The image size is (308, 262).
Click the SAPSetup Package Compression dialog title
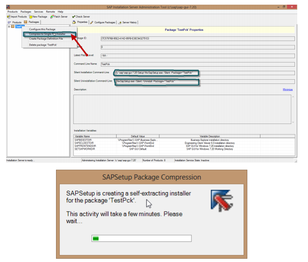[152, 177]
